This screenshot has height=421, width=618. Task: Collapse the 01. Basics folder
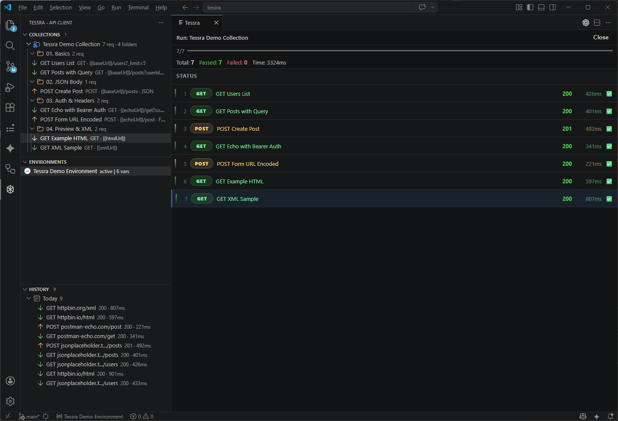(x=32, y=53)
